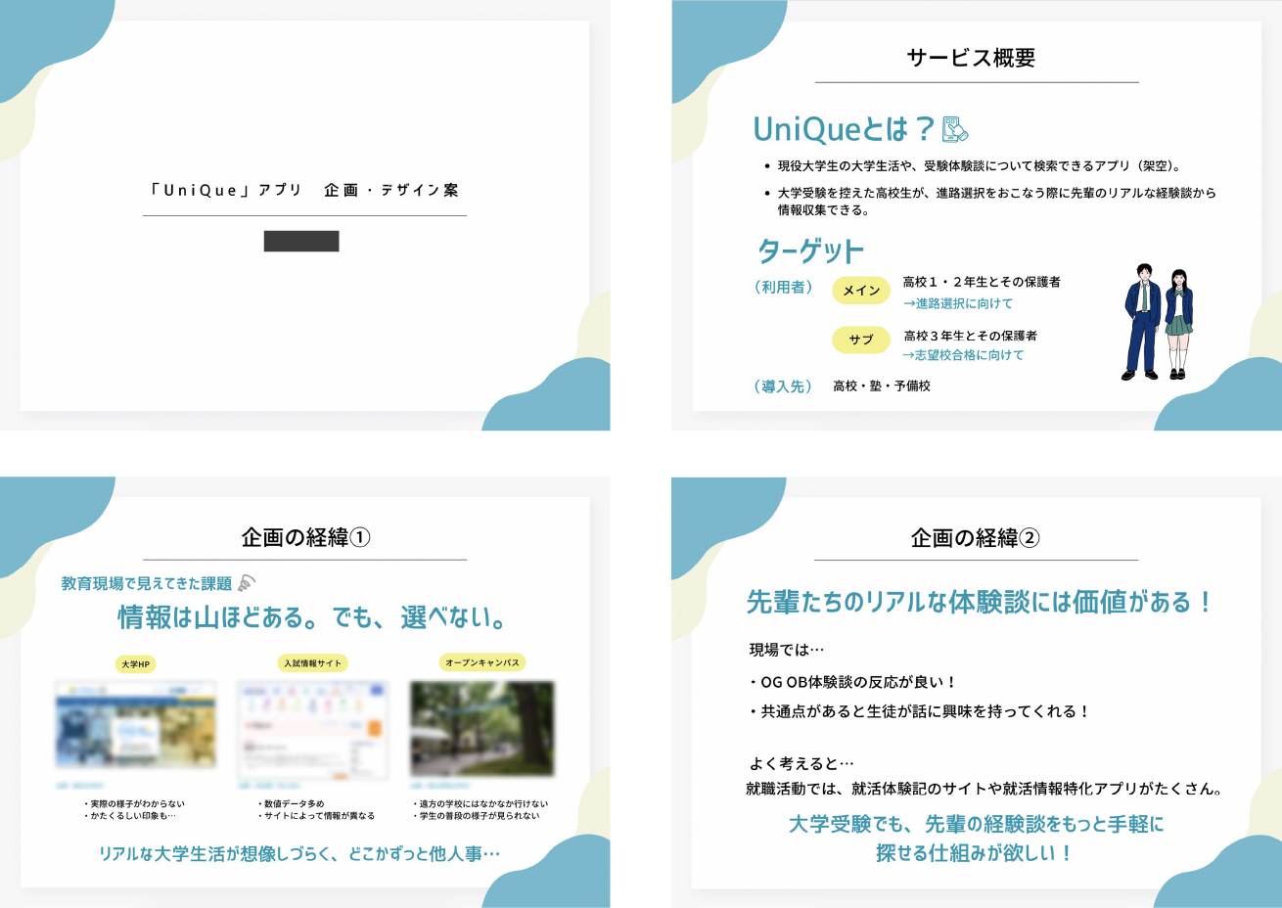Screen dimensions: 1282x908
Task: Click the headline 先輩たちのリアルな体験談には価値がある！
Action: [x=980, y=602]
